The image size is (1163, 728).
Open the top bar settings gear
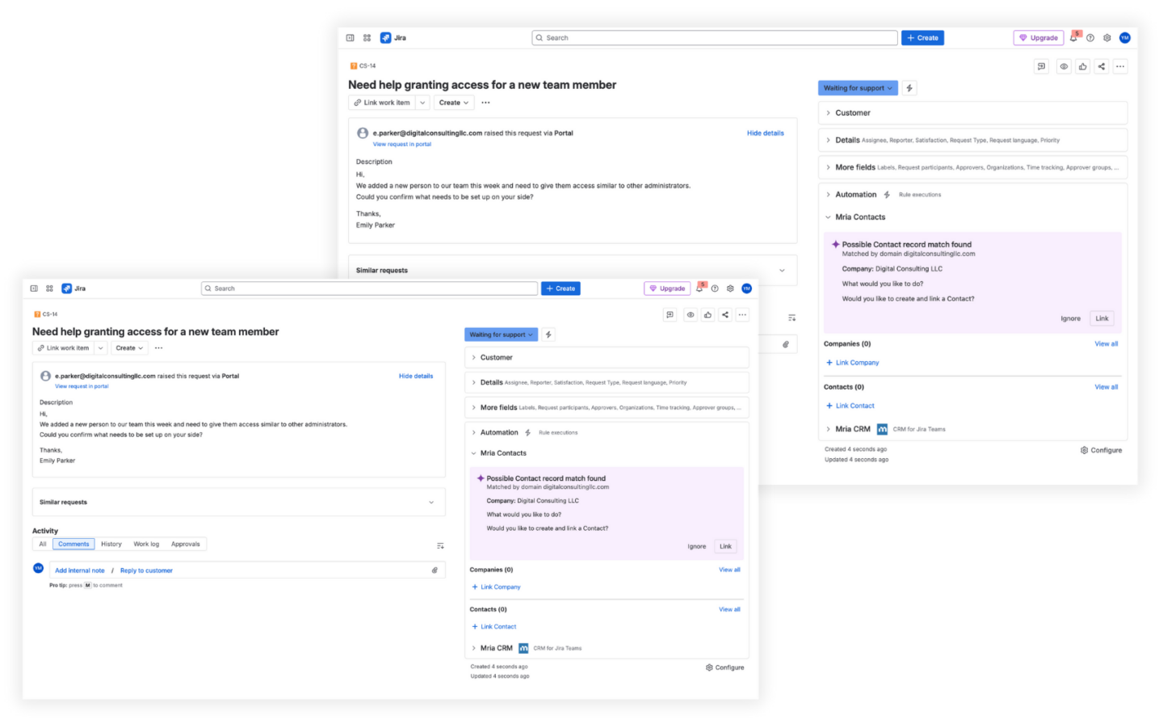730,288
